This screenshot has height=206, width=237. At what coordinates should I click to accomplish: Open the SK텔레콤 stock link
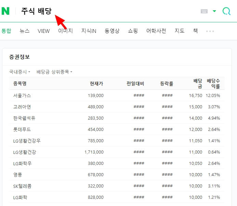pos(22,186)
